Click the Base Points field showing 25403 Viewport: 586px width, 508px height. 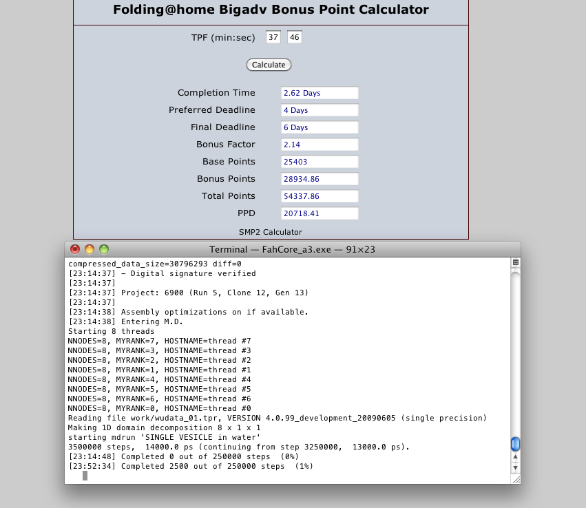320,161
